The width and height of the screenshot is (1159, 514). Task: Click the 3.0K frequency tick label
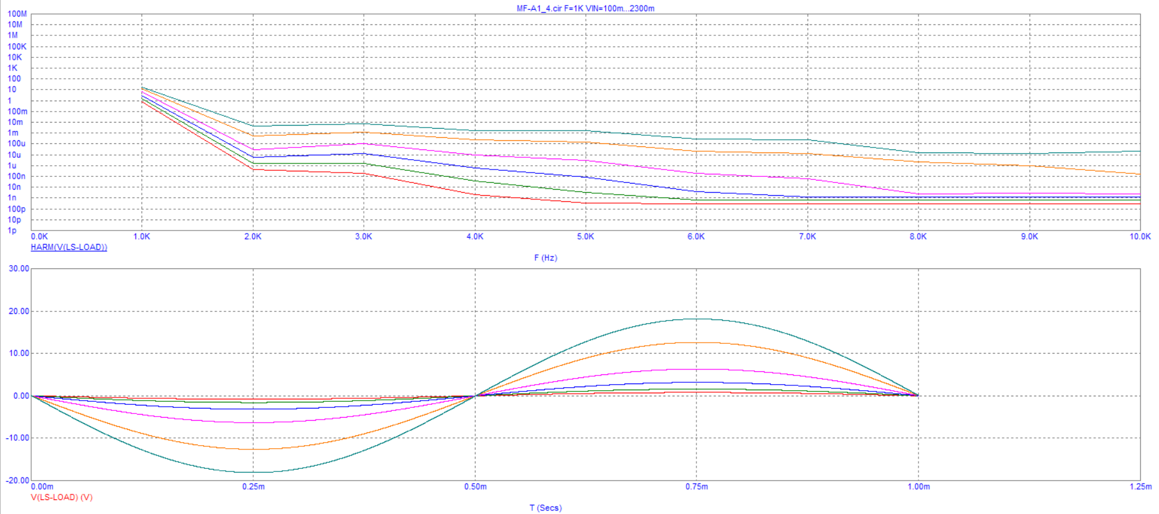364,237
